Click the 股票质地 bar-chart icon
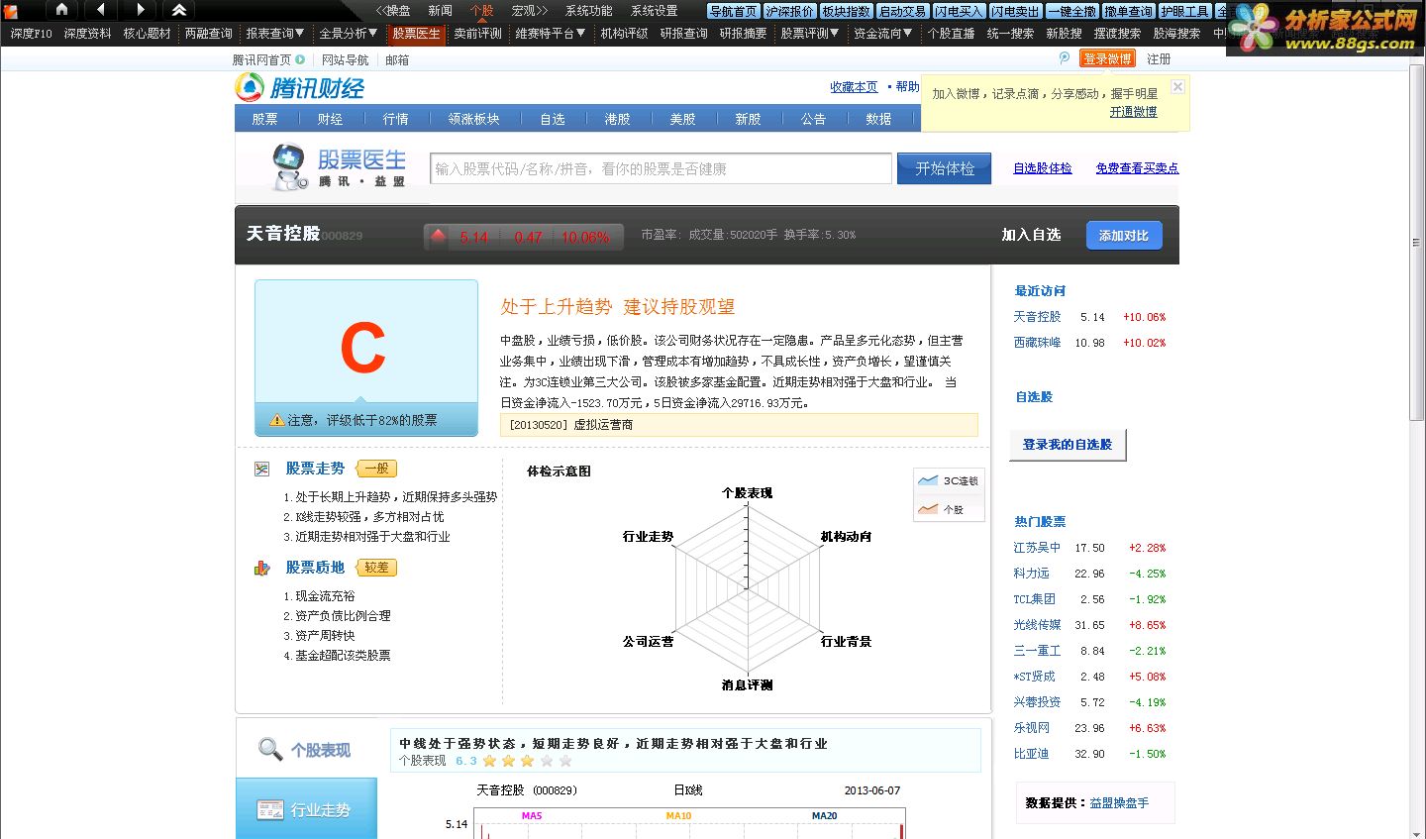The image size is (1426, 839). [x=261, y=568]
